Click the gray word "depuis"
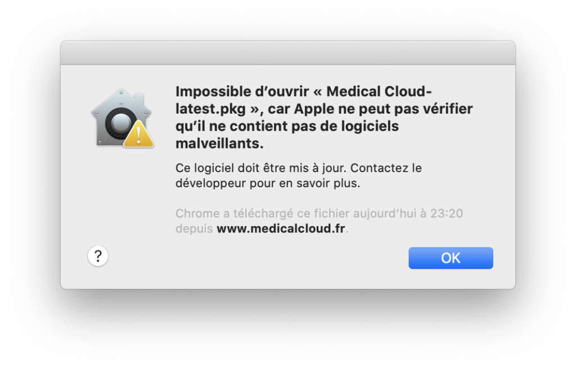 (x=194, y=228)
